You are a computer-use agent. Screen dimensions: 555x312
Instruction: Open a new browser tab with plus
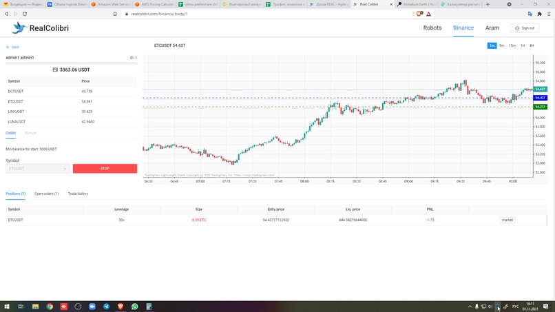[x=488, y=4]
